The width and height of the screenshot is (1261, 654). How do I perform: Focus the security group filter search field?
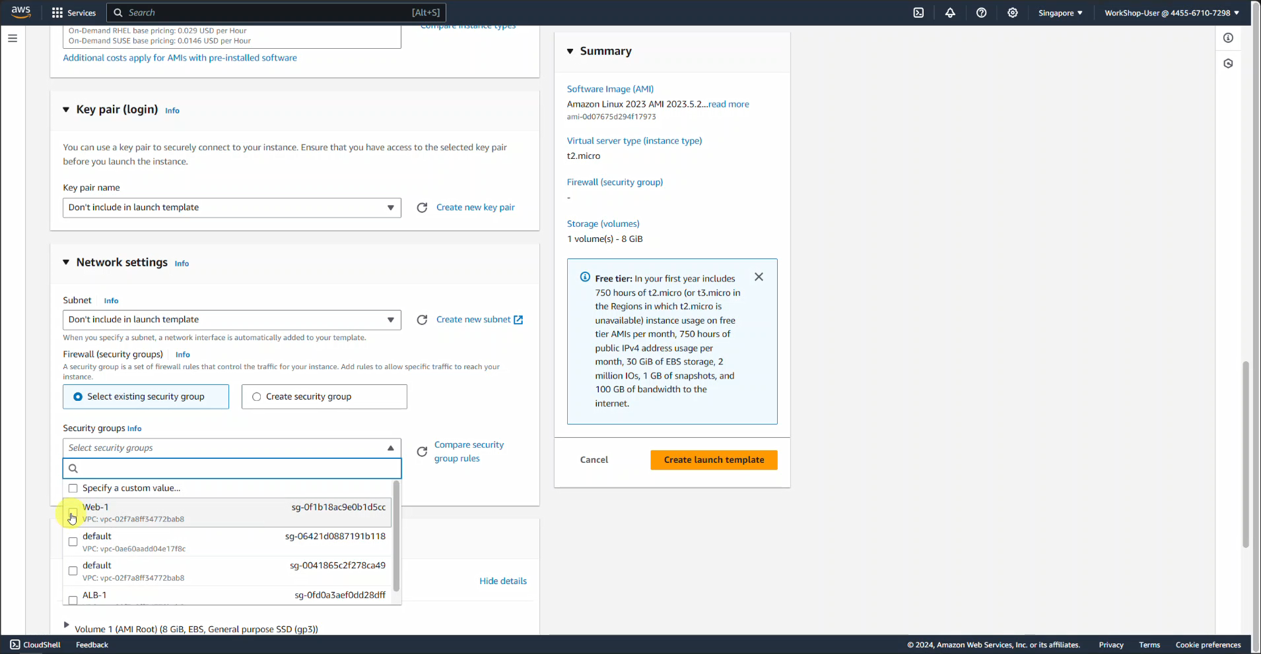click(232, 468)
